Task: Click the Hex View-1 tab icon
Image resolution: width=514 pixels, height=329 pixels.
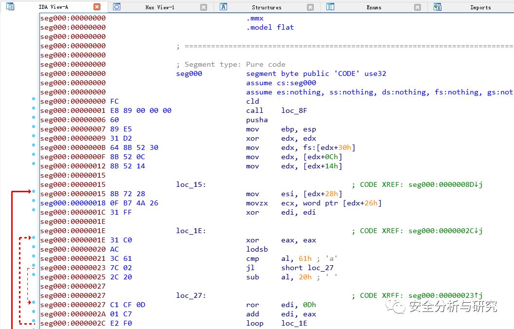Action: (117, 7)
